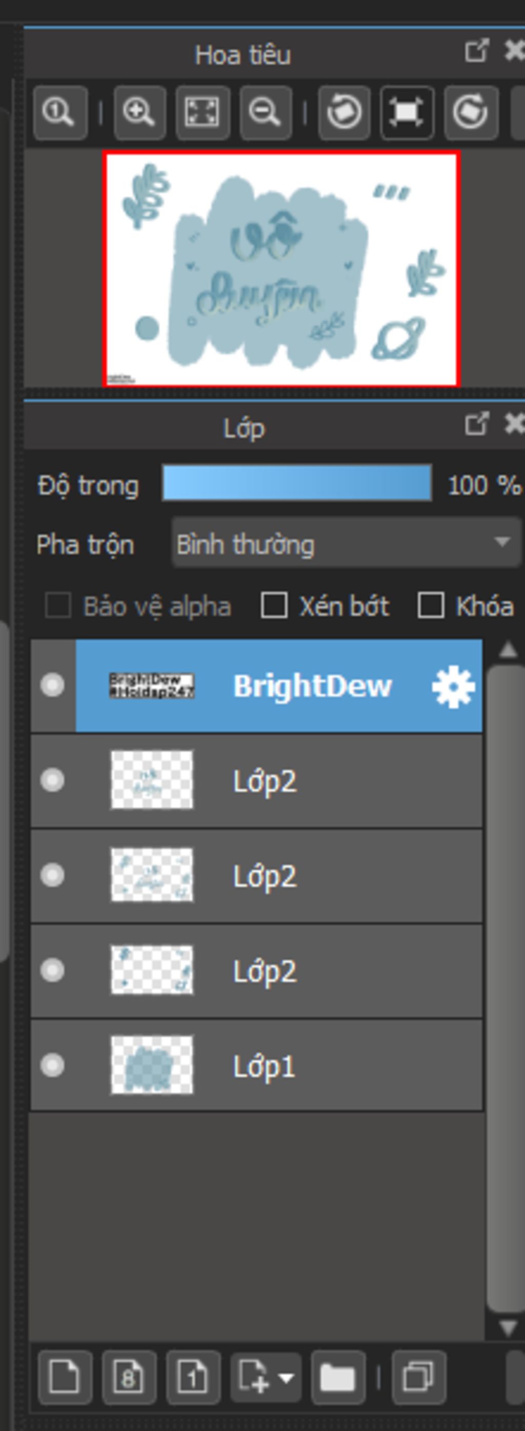The height and width of the screenshot is (1431, 525).
Task: Duplicate the selected layer
Action: 418,1378
